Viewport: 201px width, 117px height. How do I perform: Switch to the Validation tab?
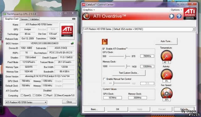[34, 19]
